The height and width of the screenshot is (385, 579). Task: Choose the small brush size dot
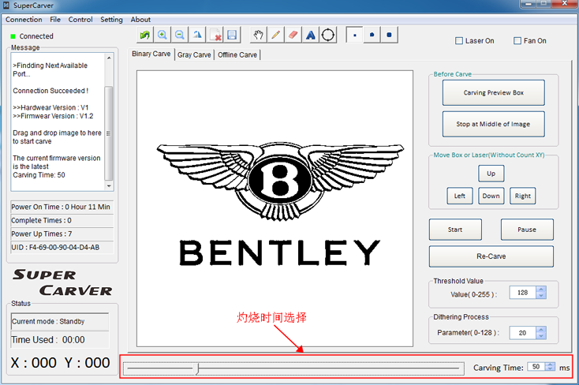click(x=354, y=35)
